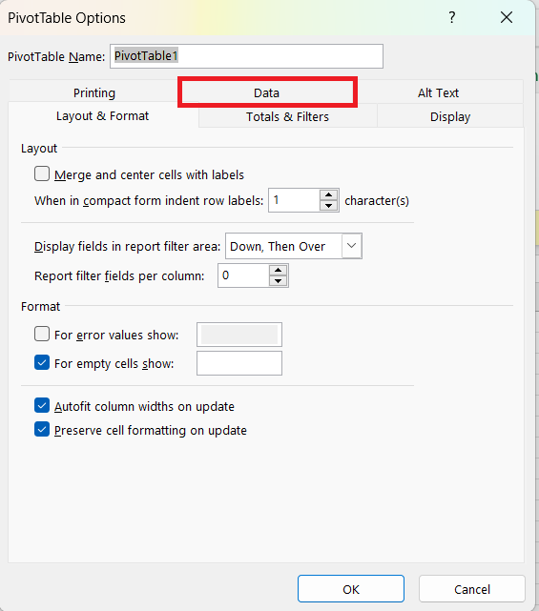Uncheck For empty cells show
The height and width of the screenshot is (611, 539).
click(42, 362)
